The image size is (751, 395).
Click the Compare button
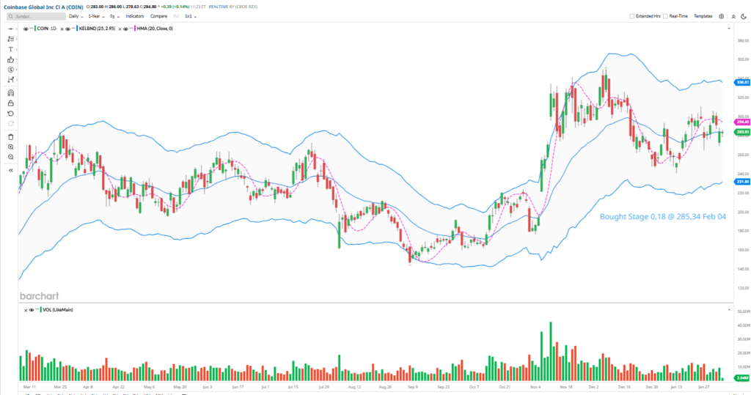click(x=158, y=15)
